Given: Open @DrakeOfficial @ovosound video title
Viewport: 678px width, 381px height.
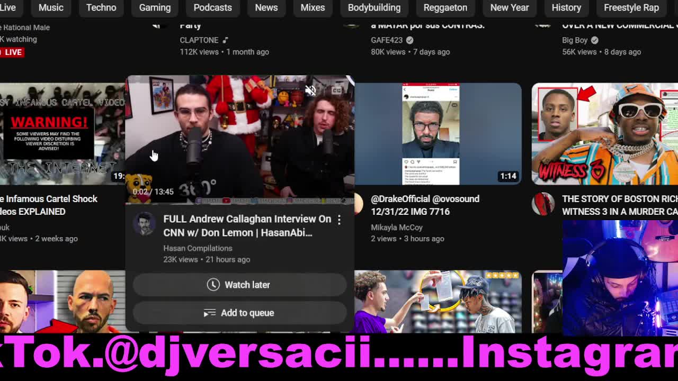Looking at the screenshot, I should (x=425, y=205).
